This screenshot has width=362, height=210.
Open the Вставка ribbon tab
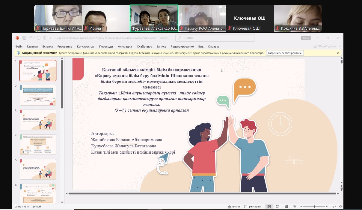47,46
